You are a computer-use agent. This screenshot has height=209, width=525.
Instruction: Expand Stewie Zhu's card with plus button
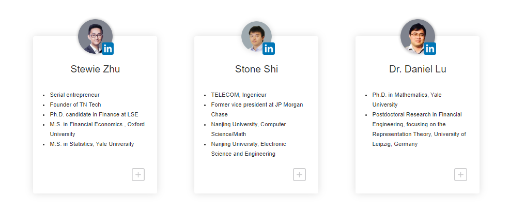coord(138,175)
